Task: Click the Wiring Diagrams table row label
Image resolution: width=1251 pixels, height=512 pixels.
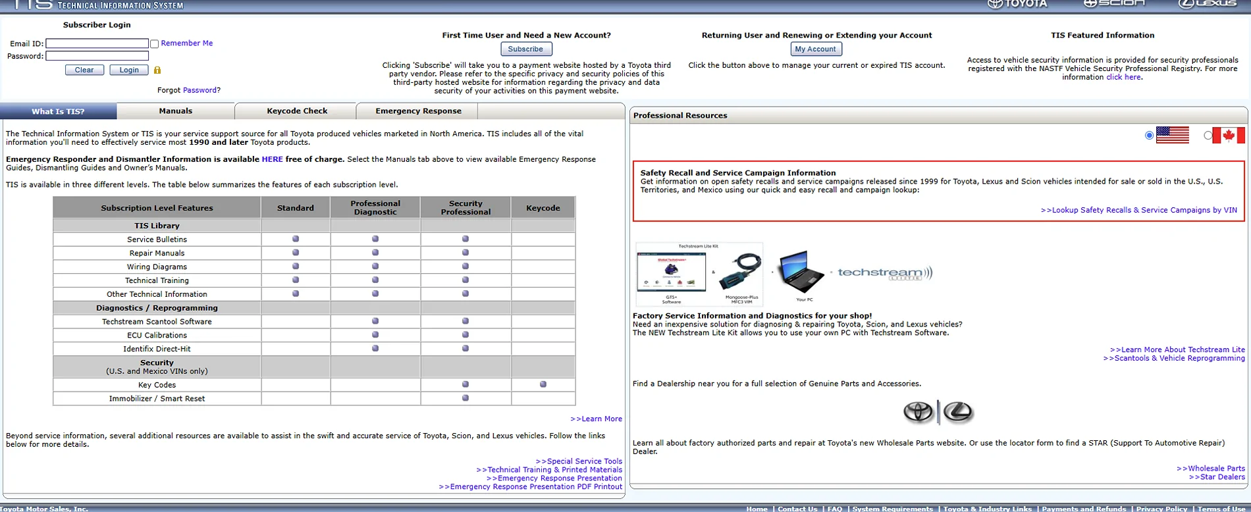Action: (x=157, y=267)
